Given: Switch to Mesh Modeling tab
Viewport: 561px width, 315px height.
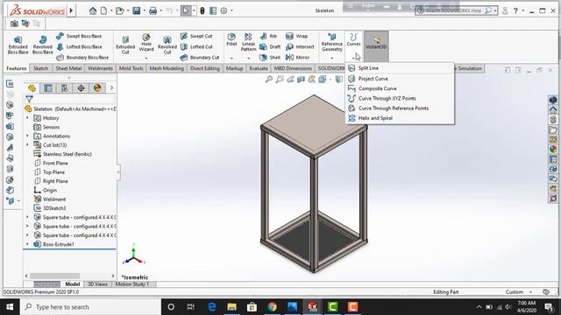Looking at the screenshot, I should 167,68.
